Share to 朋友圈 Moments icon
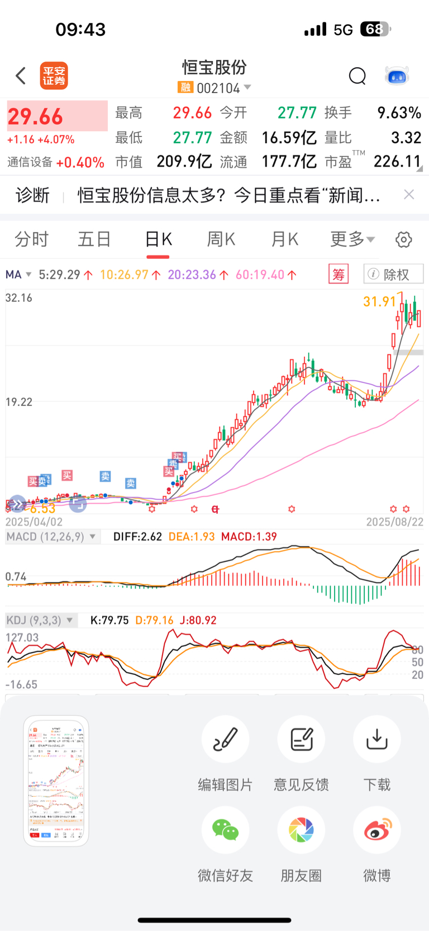This screenshot has width=429, height=931. (301, 830)
